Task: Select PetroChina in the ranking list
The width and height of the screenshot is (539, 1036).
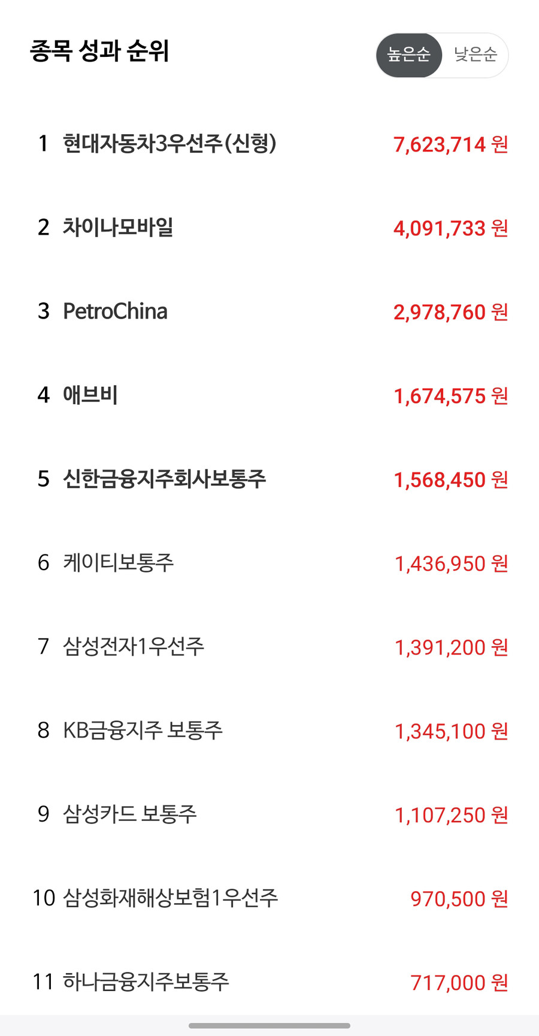Action: coord(115,311)
